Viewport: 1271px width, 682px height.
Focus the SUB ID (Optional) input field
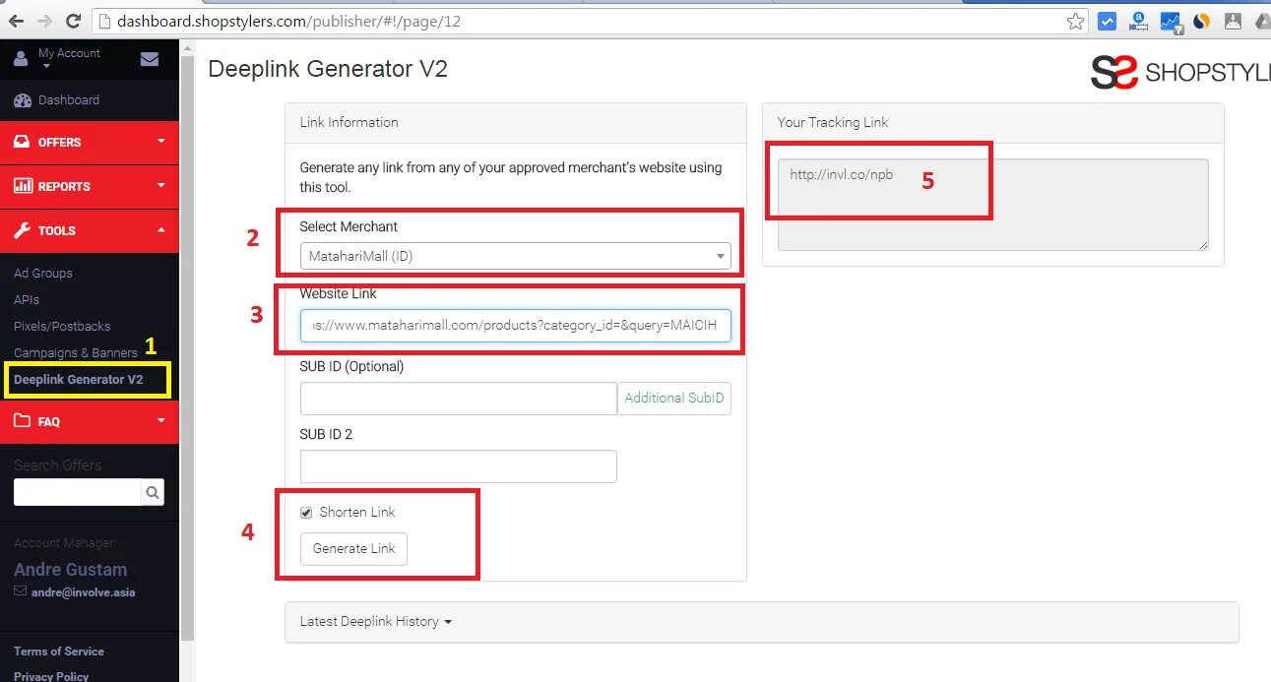pos(459,399)
